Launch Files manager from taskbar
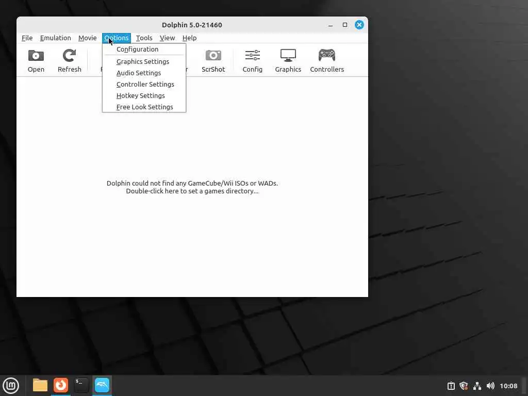Image resolution: width=528 pixels, height=396 pixels. pyautogui.click(x=40, y=385)
